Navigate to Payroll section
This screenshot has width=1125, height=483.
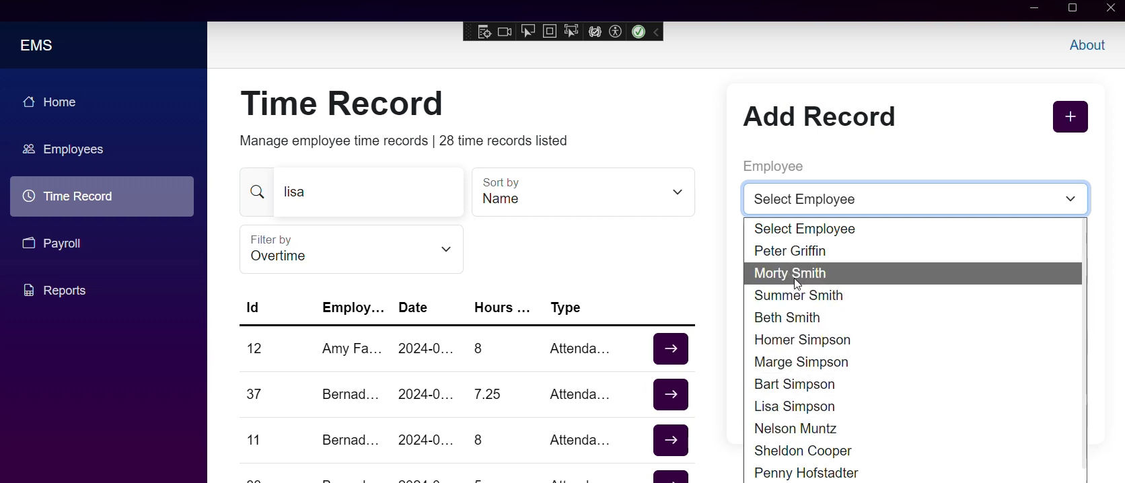[102, 244]
